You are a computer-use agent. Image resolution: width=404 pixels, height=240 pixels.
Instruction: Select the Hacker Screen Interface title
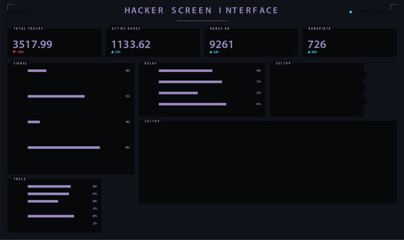(x=201, y=11)
